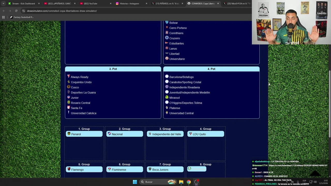
Task: Close the Stream - Kick Dashboard tab
Action: pos(39,4)
